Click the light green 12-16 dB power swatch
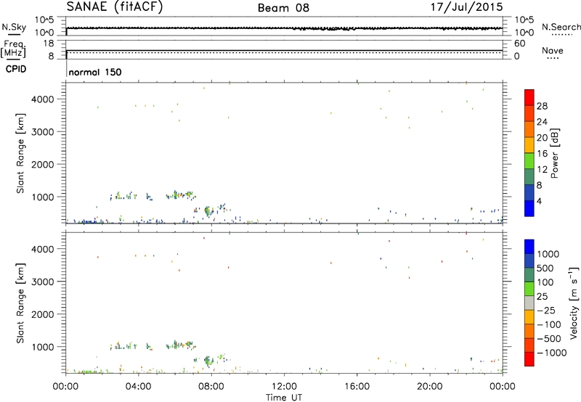This screenshot has width=581, height=402. [x=529, y=160]
